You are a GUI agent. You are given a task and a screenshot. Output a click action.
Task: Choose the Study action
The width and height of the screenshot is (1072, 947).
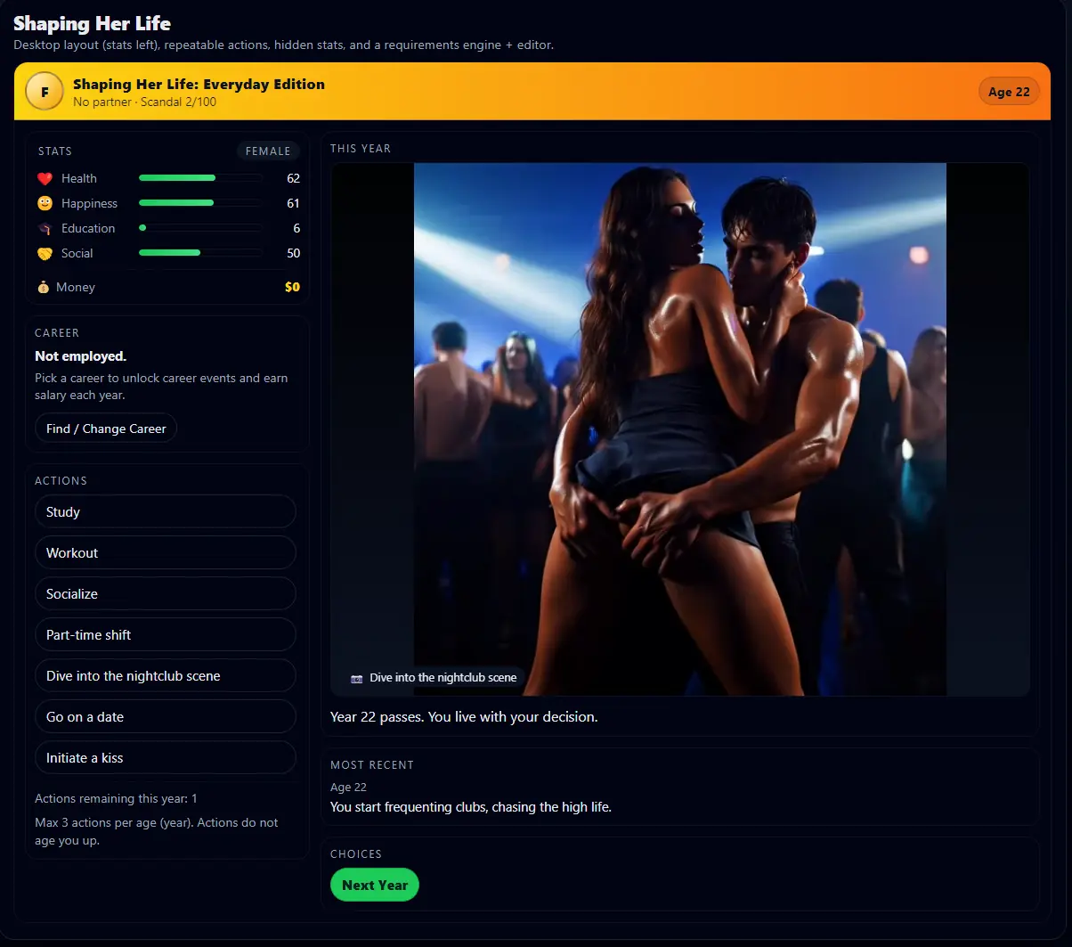(x=165, y=512)
